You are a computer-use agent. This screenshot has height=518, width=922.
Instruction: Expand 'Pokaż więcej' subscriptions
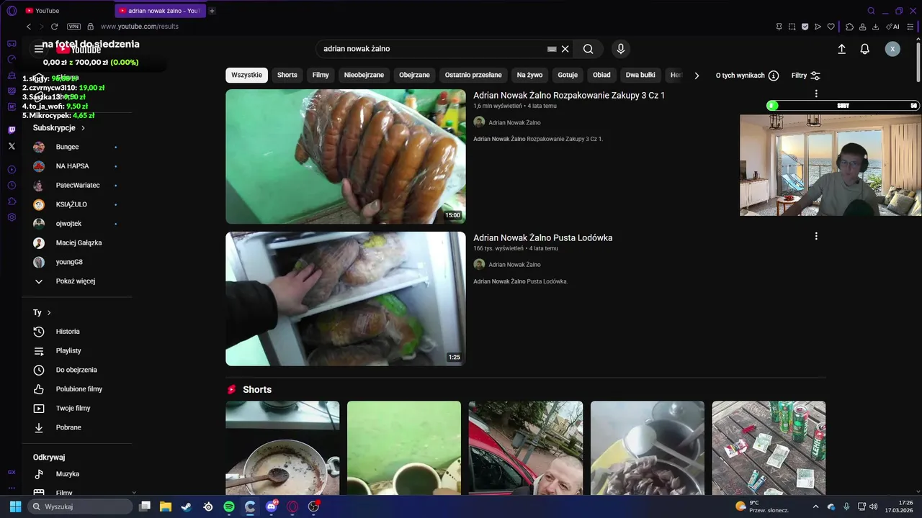click(77, 281)
